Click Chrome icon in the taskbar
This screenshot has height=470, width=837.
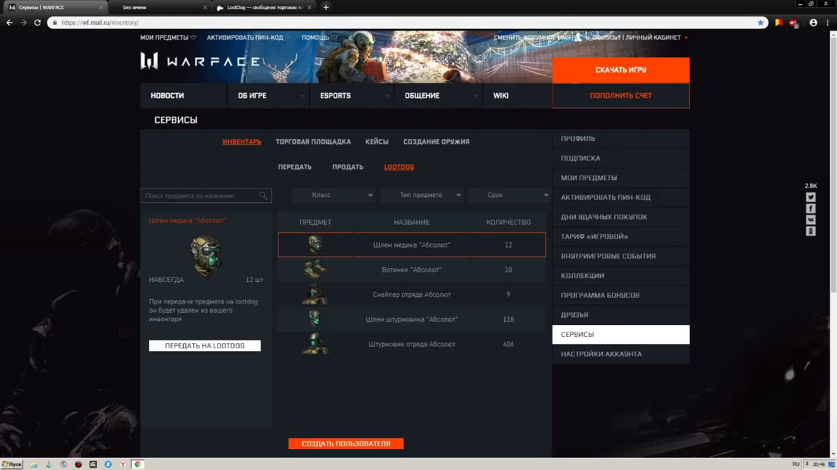(x=137, y=464)
